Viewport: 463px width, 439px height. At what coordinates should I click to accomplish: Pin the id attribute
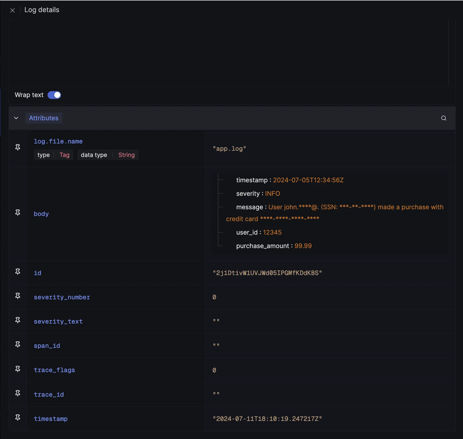coord(18,272)
